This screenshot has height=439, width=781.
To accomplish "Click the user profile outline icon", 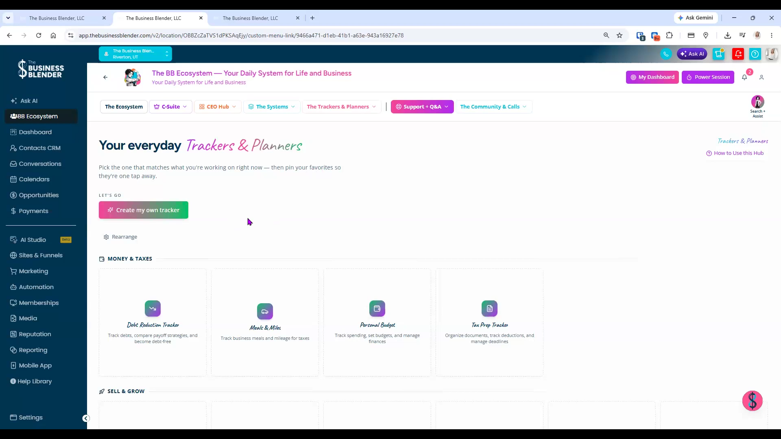I will [x=761, y=77].
